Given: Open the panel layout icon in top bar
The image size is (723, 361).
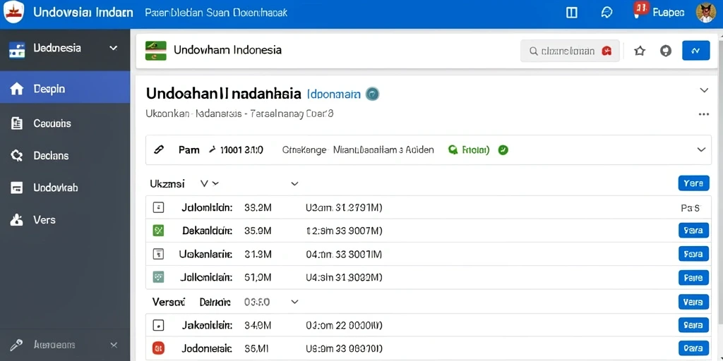Looking at the screenshot, I should click(572, 13).
